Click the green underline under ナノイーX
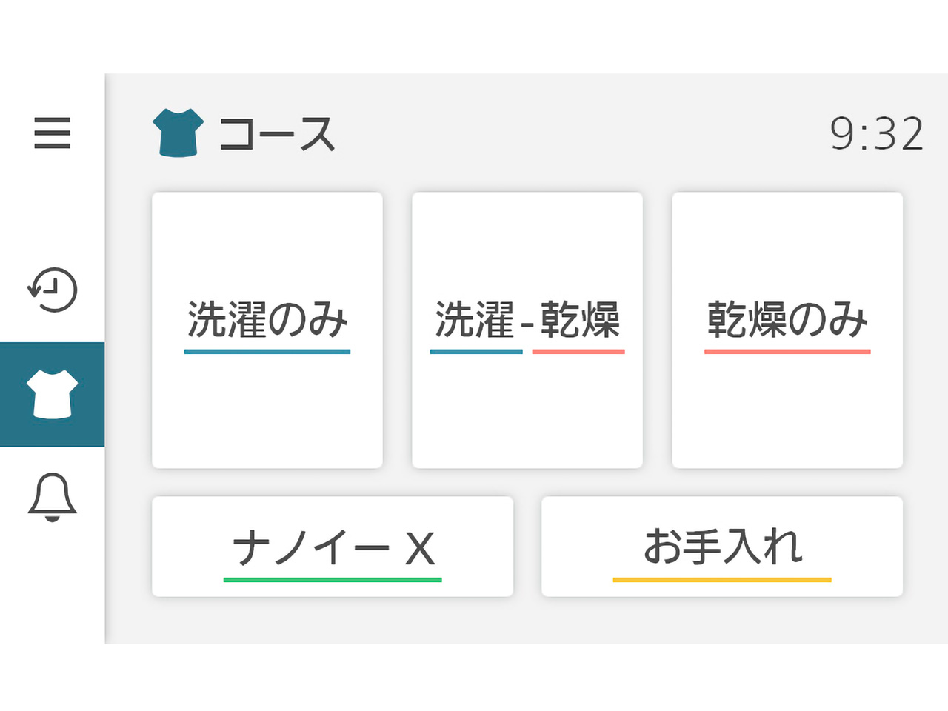 pyautogui.click(x=333, y=580)
